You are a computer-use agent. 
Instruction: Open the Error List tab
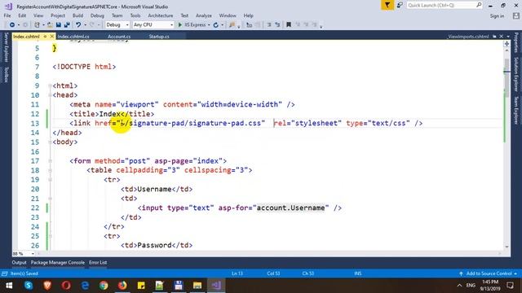[98, 262]
